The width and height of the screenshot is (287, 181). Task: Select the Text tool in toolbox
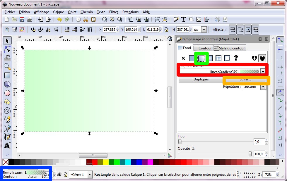pyautogui.click(x=7, y=145)
